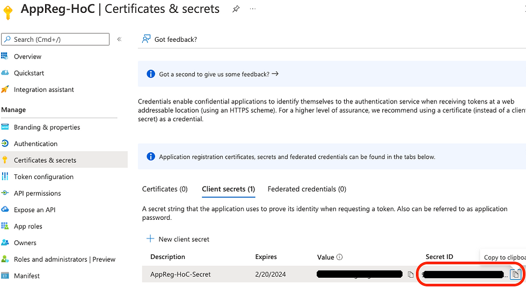Open Manifest editor
526x289 pixels.
pos(26,276)
